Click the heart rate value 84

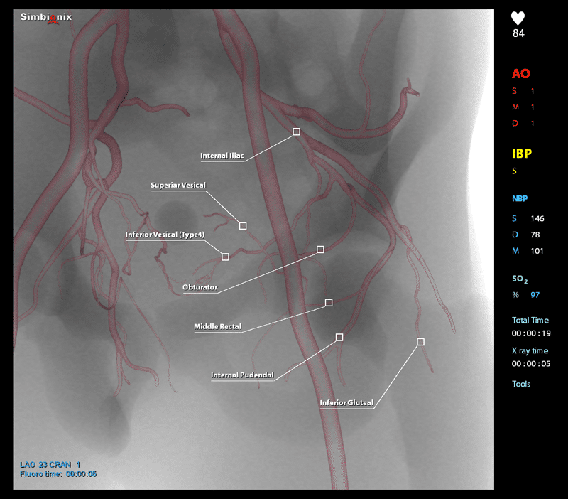point(518,33)
